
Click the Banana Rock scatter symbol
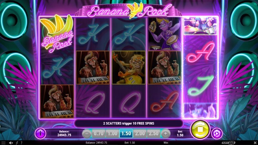point(57,34)
